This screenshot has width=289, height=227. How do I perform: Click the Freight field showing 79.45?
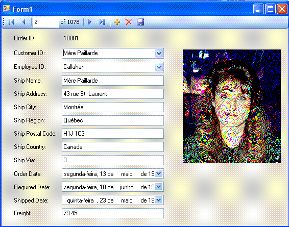tap(113, 213)
